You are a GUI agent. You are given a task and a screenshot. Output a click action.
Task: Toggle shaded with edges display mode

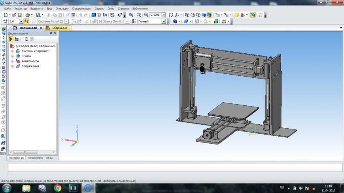(x=209, y=15)
